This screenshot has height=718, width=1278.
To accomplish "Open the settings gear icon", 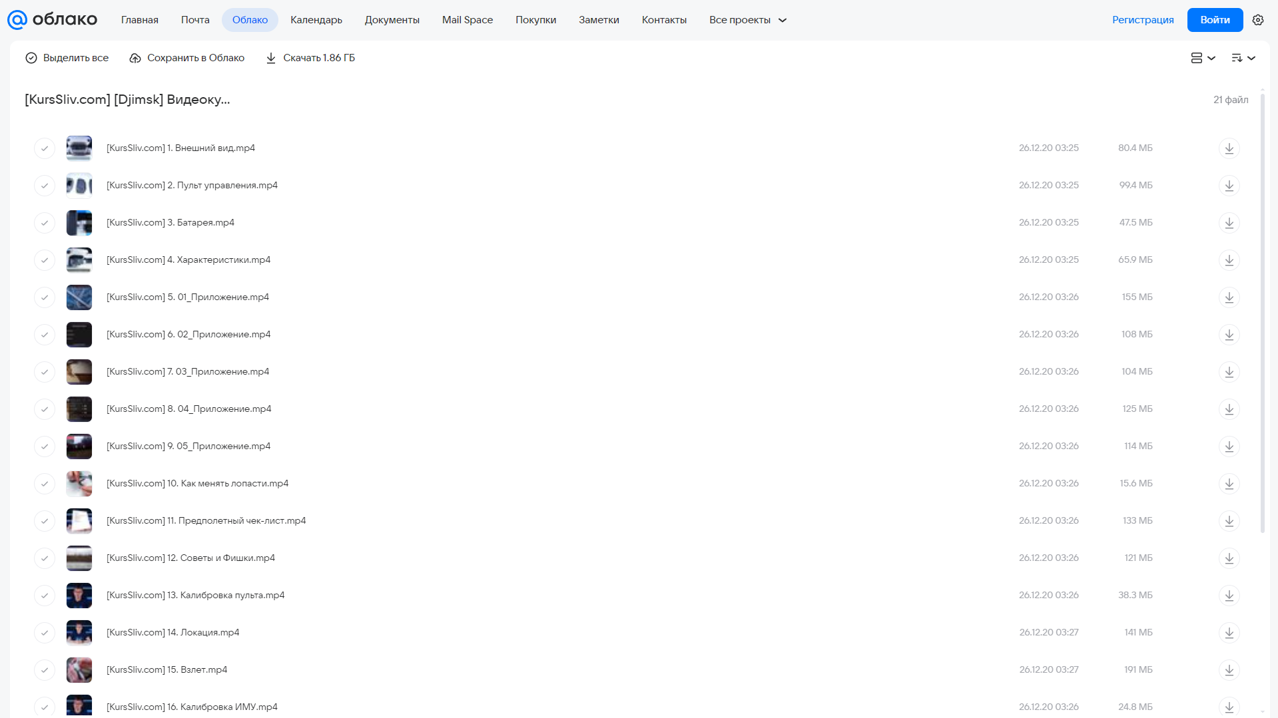I will click(x=1257, y=20).
